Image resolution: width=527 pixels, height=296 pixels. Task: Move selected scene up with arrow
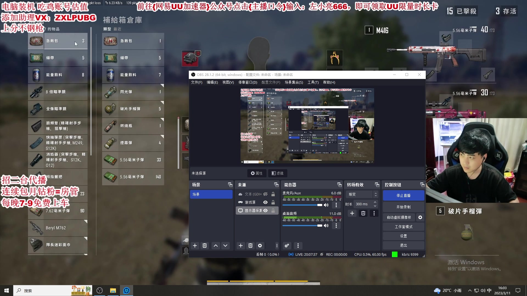tap(216, 246)
